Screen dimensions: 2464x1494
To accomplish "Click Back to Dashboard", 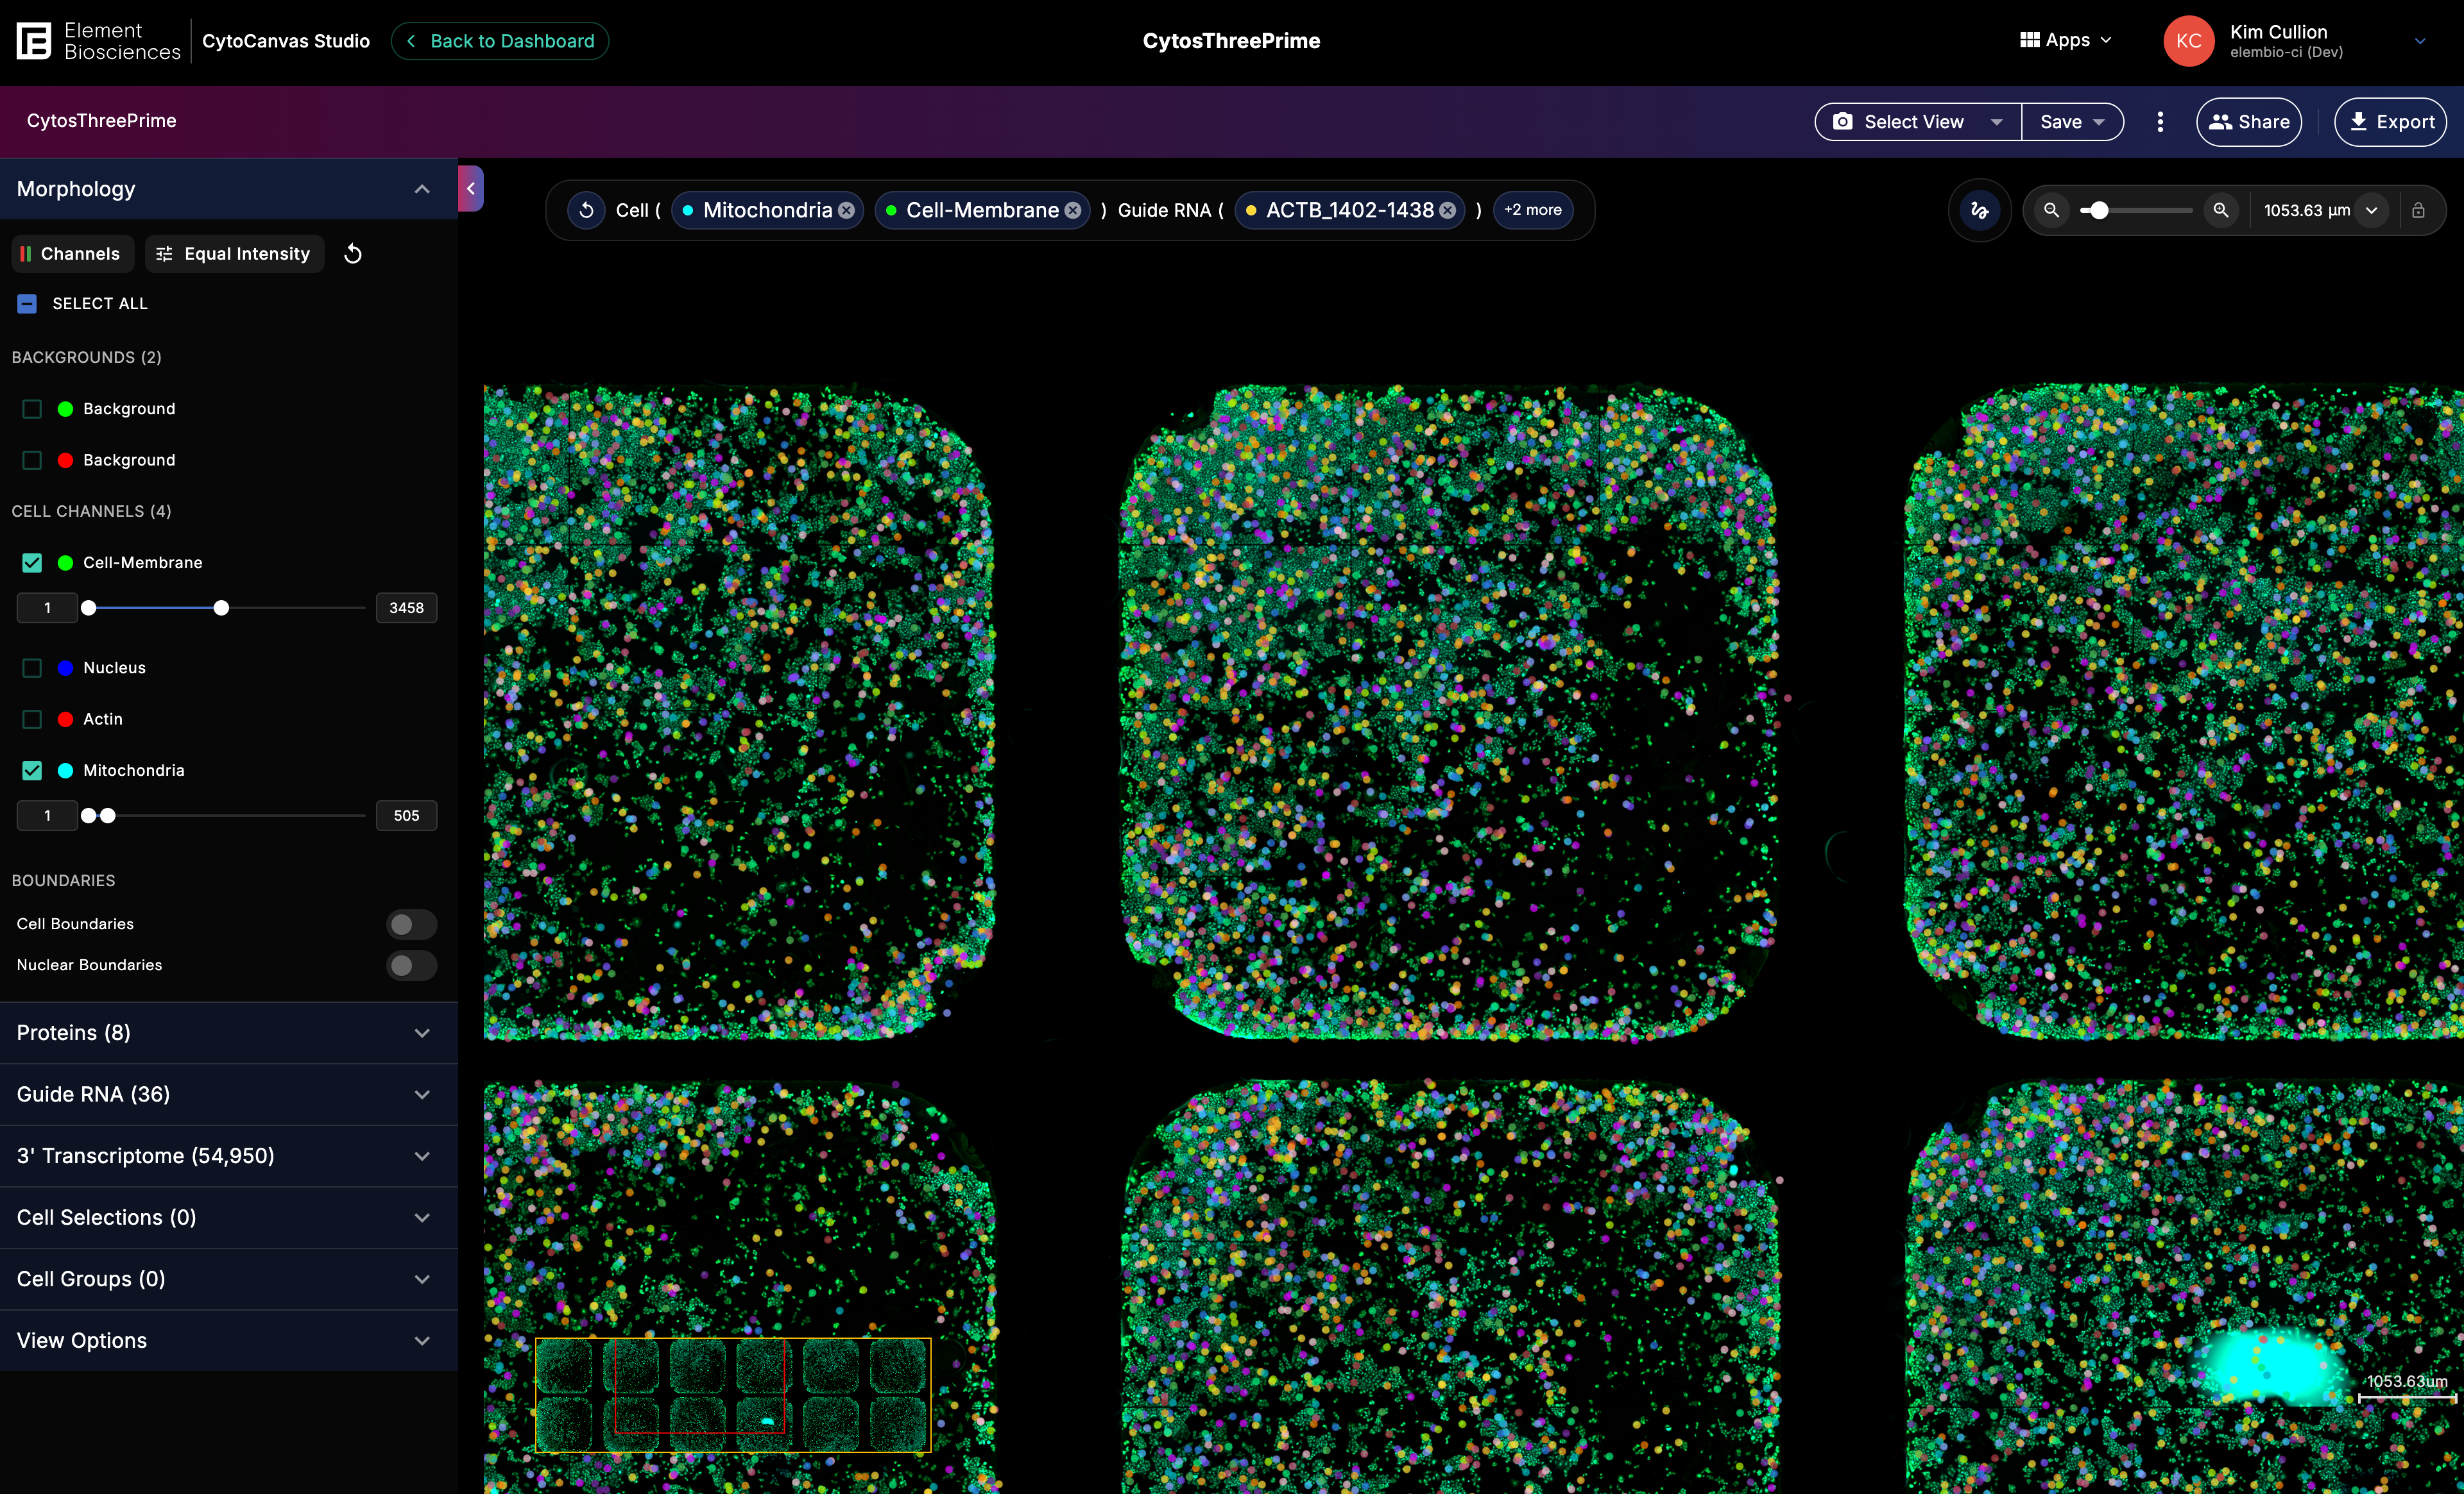I will pyautogui.click(x=500, y=41).
